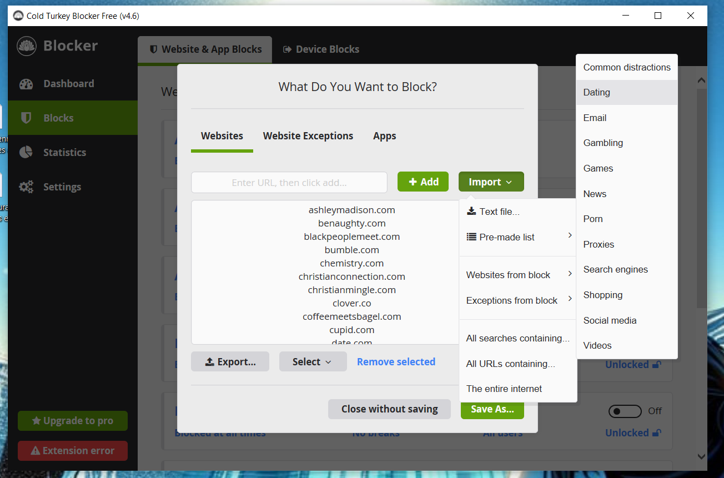Select clover.co in the list

[352, 303]
